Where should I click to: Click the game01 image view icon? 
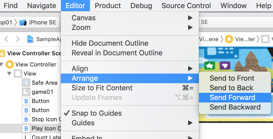pyautogui.click(x=26, y=92)
